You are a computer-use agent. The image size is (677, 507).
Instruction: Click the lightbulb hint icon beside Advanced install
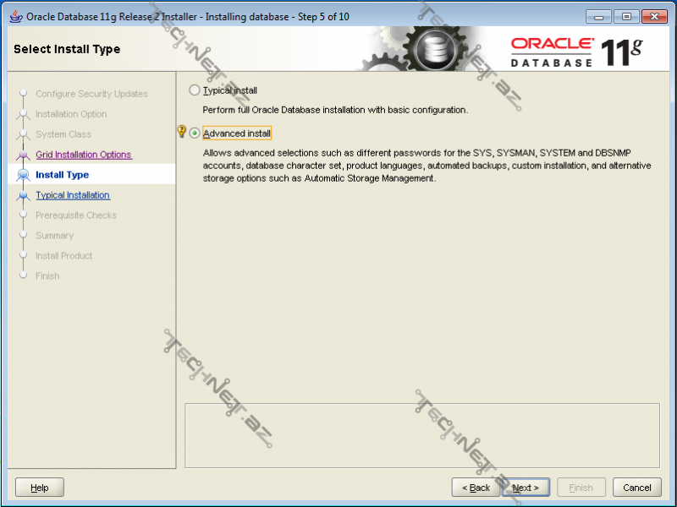tap(180, 132)
